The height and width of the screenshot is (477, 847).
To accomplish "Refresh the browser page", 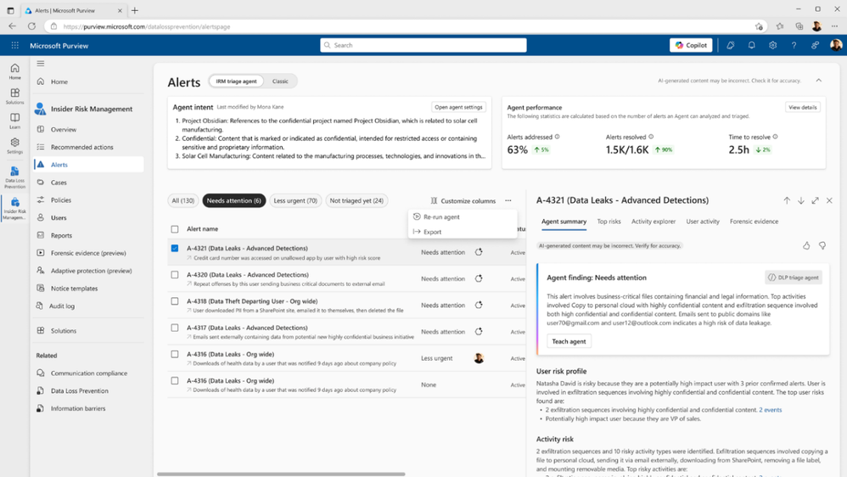I will [x=32, y=26].
